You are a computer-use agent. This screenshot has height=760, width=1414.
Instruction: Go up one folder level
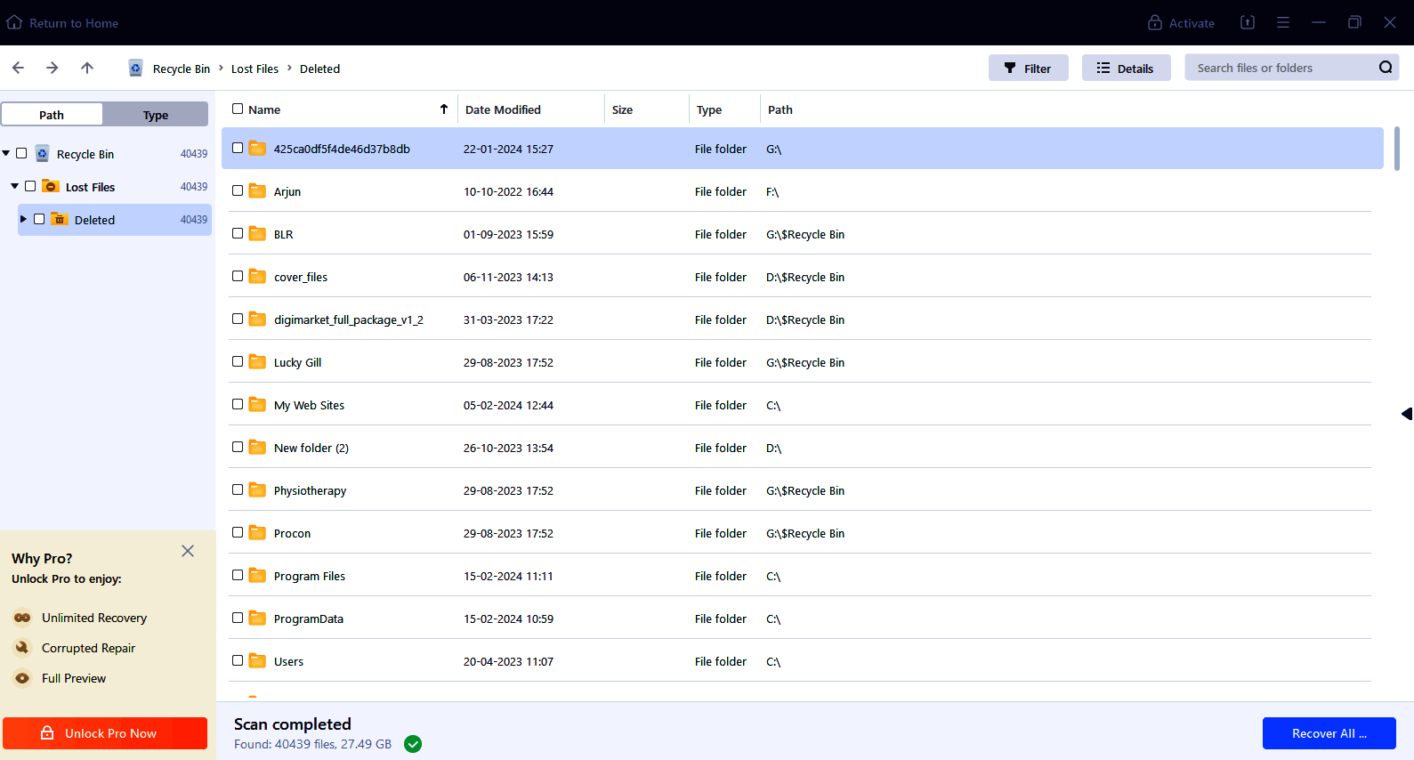click(87, 68)
